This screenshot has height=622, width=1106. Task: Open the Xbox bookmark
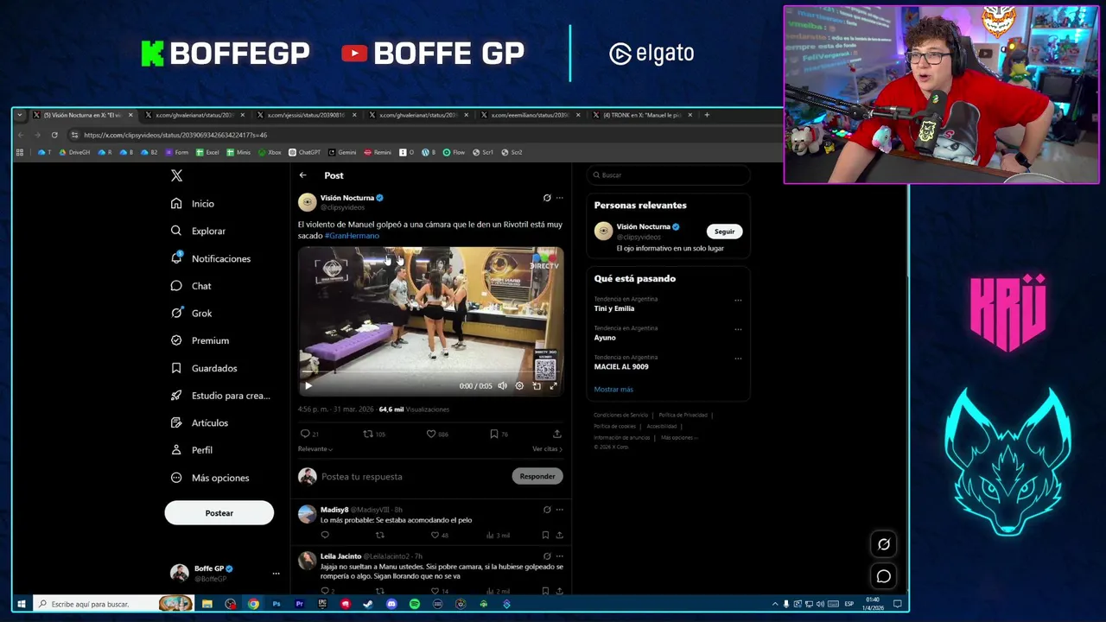(270, 152)
